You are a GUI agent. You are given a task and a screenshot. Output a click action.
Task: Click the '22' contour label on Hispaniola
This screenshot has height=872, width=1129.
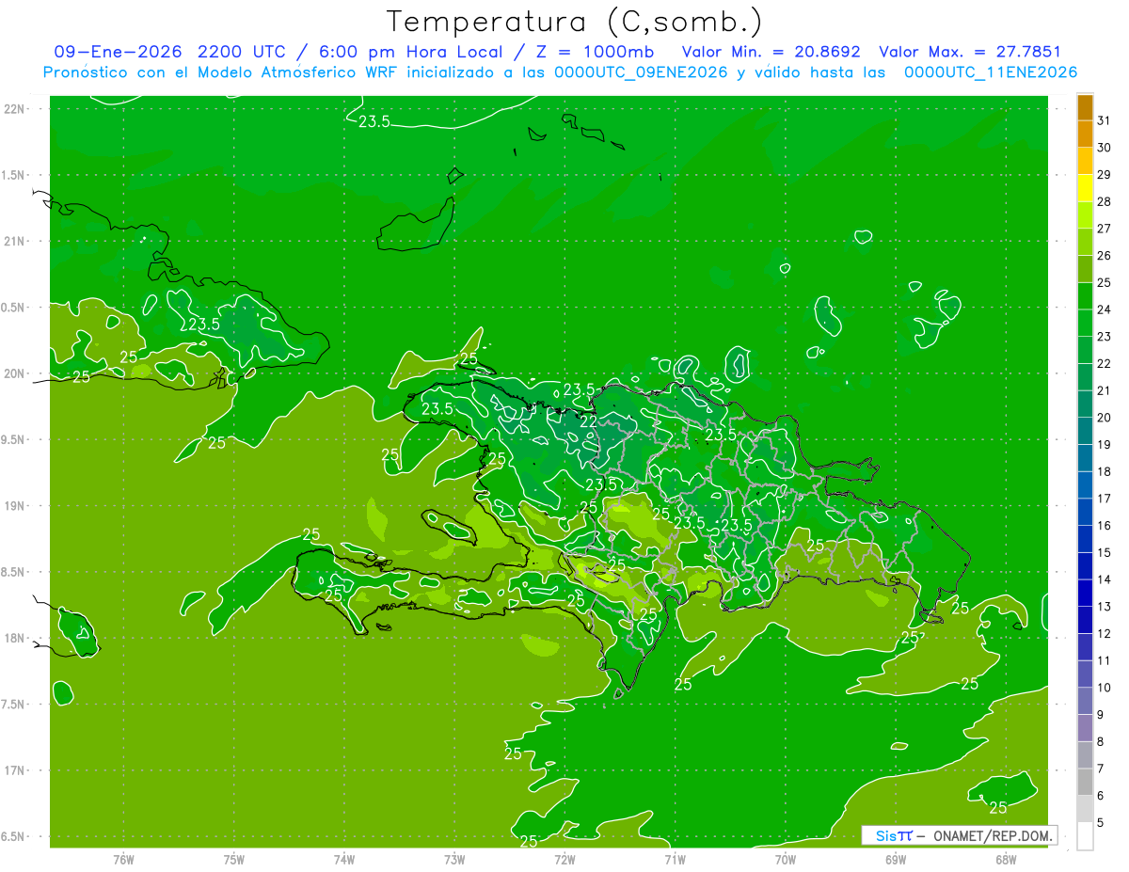click(x=587, y=422)
